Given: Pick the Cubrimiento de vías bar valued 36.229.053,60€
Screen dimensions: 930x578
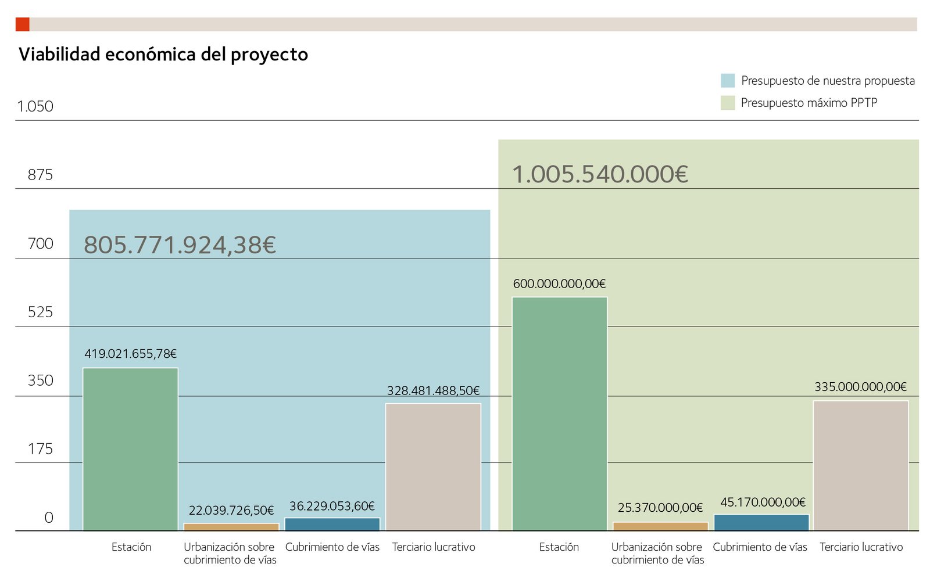Looking at the screenshot, I should tap(332, 524).
